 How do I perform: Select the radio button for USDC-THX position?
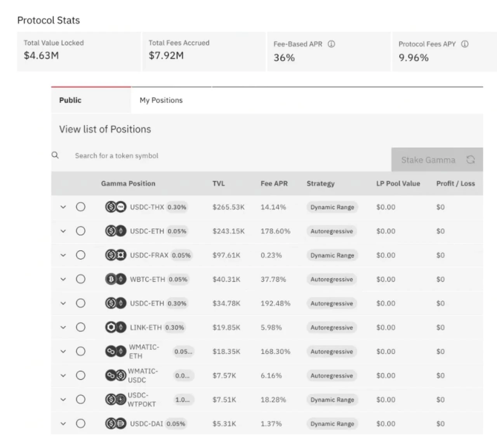[80, 207]
